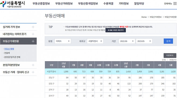177x98 pixels.
Task: Click the 강남구 row label
Action: click(x=51, y=78)
